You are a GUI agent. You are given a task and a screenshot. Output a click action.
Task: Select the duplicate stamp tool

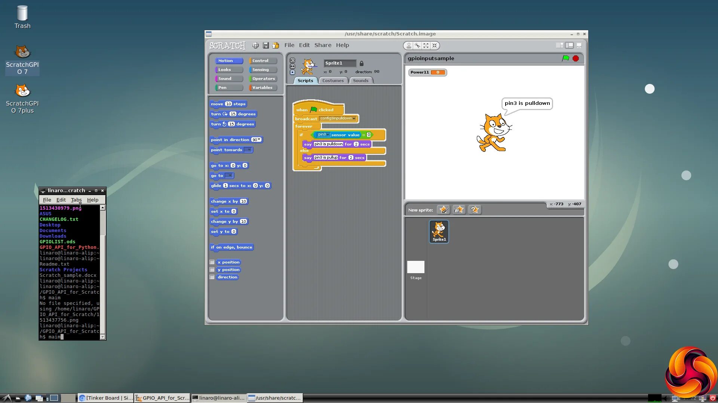[409, 46]
